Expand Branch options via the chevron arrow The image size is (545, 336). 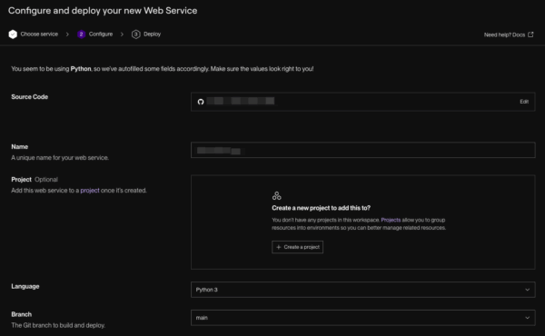click(527, 318)
